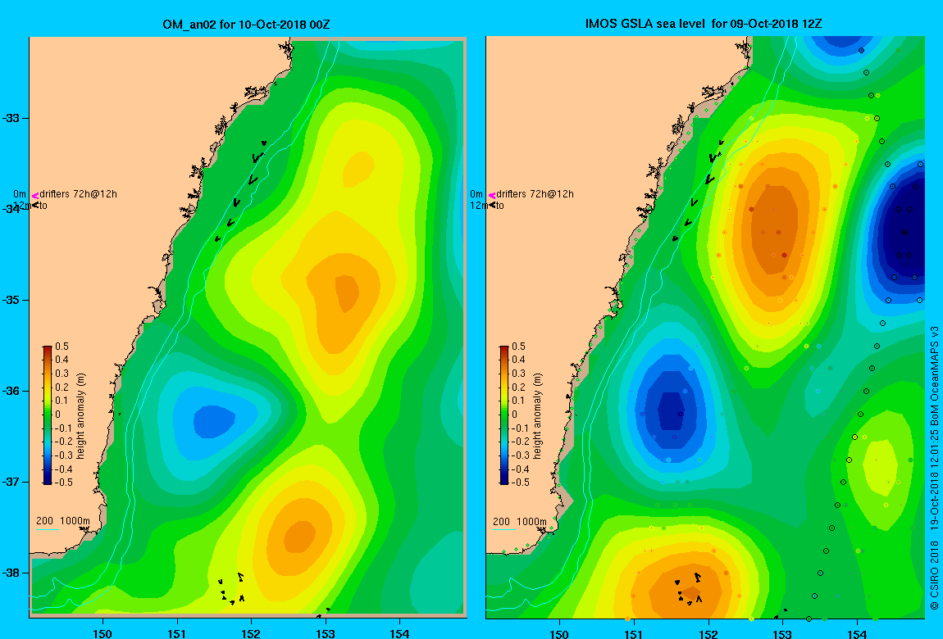
Task: Click the left map's height anomaly color bar
Action: (x=48, y=415)
